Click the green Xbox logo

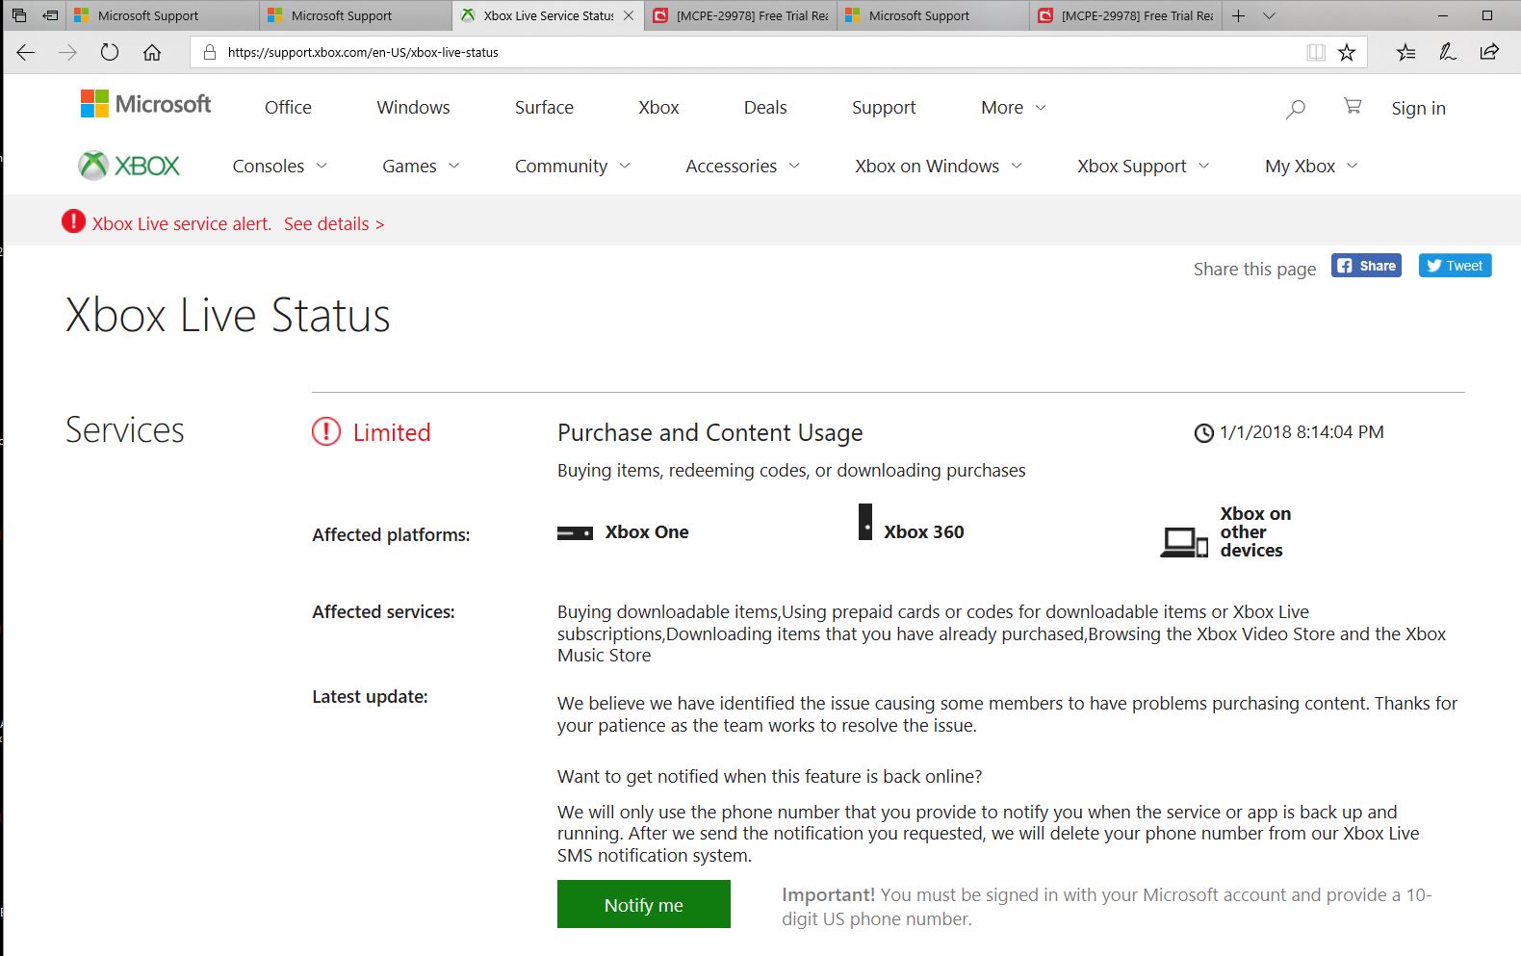coord(129,166)
